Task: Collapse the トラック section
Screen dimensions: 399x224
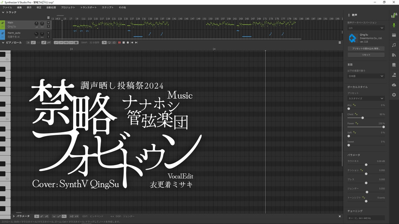Action: (x=3, y=12)
